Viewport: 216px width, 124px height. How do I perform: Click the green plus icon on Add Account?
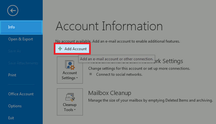[60, 49]
